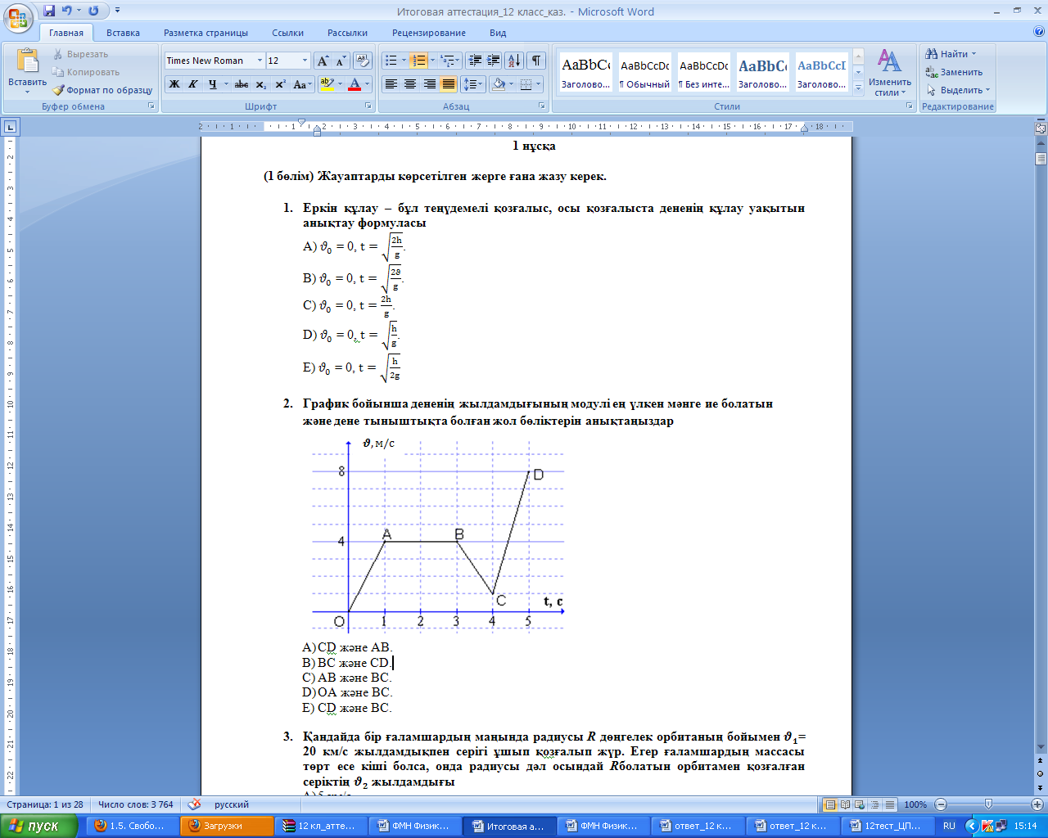Expand the styles gallery list
The width and height of the screenshot is (1048, 838).
[858, 87]
